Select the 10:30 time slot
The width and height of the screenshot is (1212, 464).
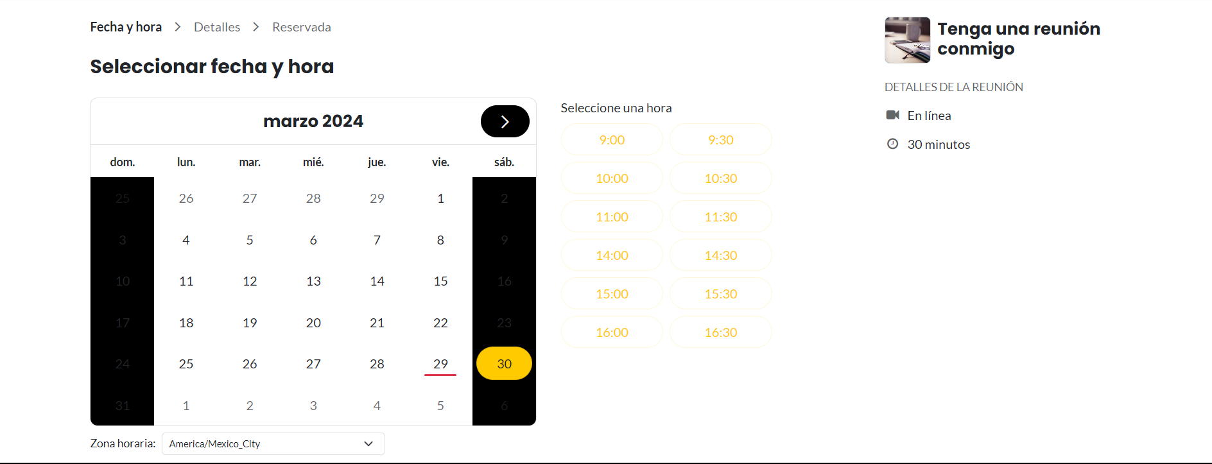tap(720, 178)
